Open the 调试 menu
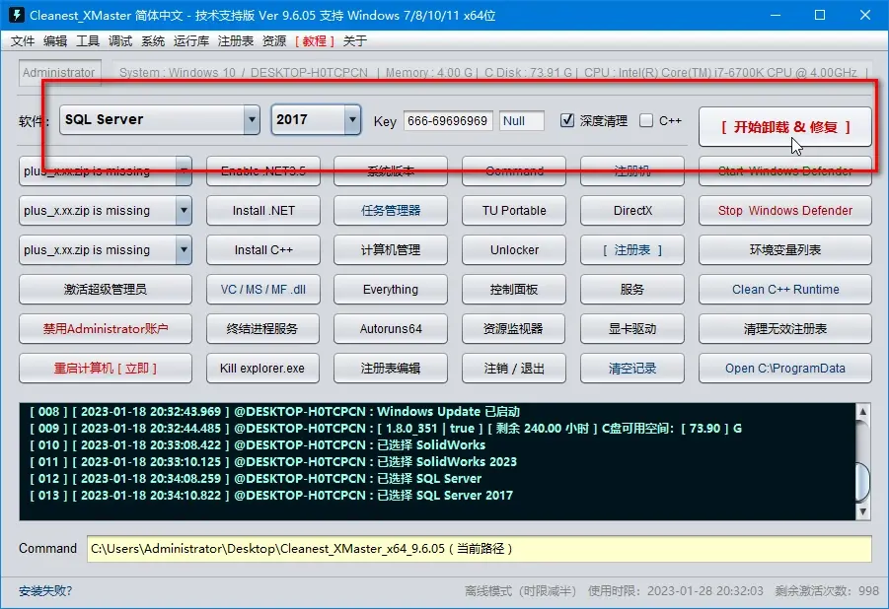The width and height of the screenshot is (889, 609). 120,40
